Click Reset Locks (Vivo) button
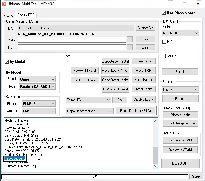 coord(115,71)
